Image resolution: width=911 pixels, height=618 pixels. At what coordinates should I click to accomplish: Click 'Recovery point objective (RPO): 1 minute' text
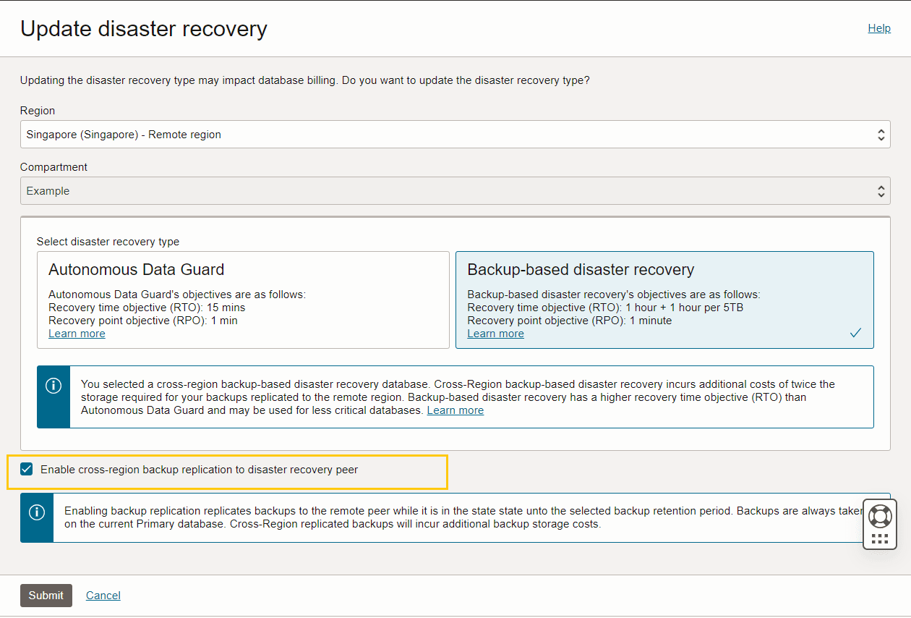point(570,321)
